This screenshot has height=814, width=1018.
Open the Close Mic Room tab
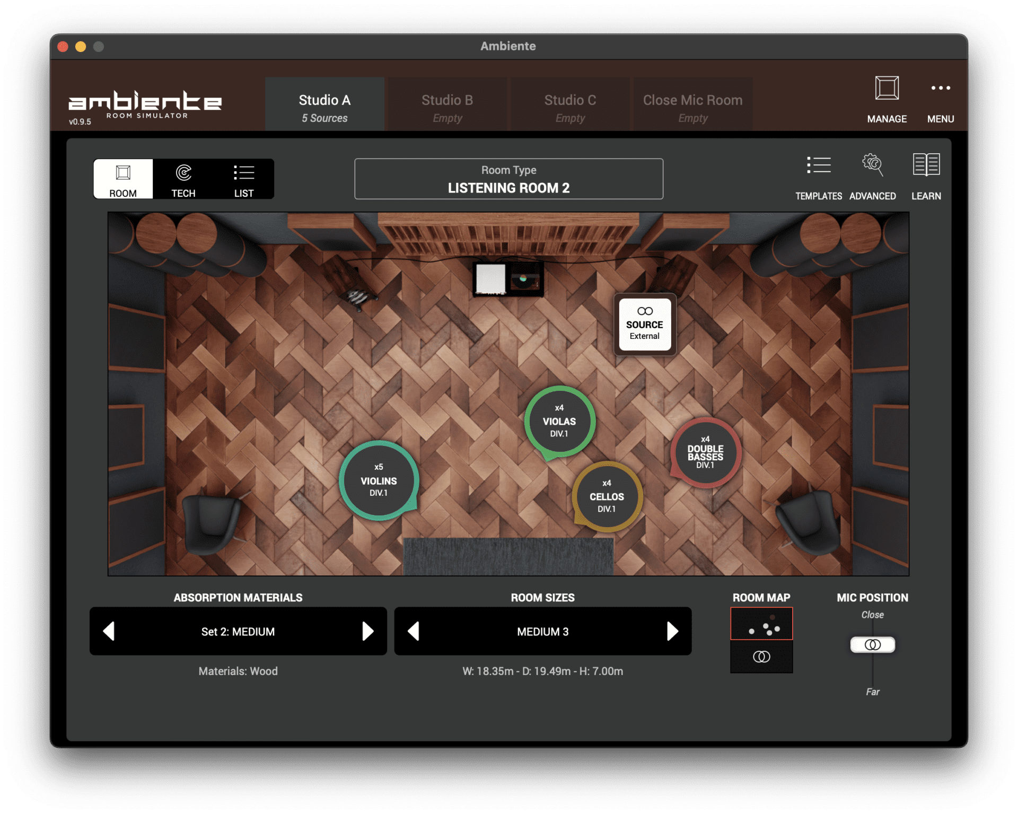tap(692, 104)
